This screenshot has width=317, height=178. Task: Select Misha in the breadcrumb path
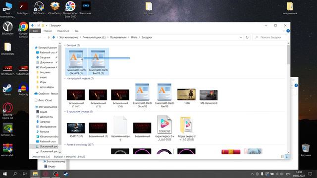click(134, 38)
